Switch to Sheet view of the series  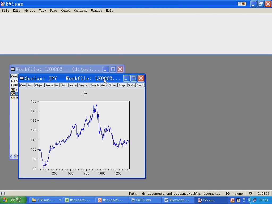click(113, 85)
